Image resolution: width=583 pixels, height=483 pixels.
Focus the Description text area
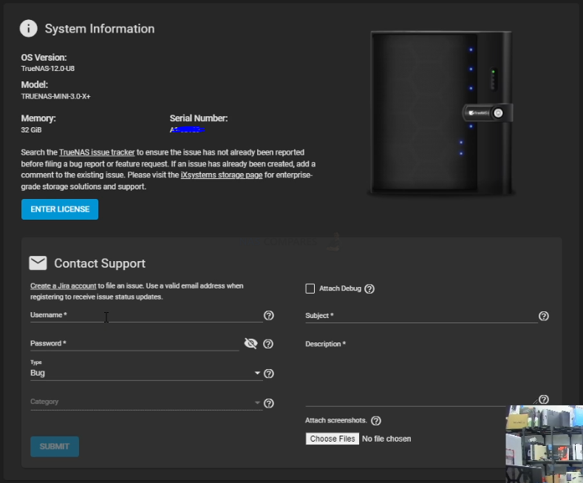[422, 372]
